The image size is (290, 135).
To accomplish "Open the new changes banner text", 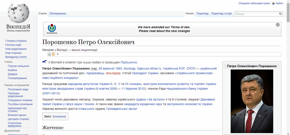I will (x=165, y=31).
